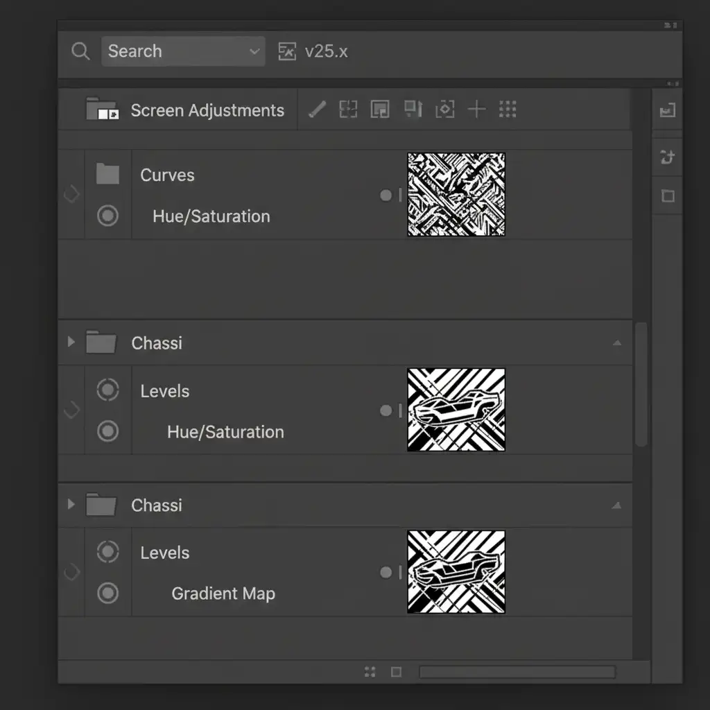
Task: Click the Screen Adjustments folder header
Action: (207, 110)
